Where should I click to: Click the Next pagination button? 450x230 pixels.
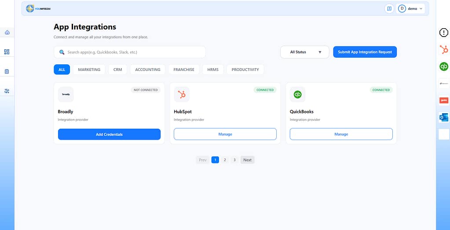(x=247, y=160)
